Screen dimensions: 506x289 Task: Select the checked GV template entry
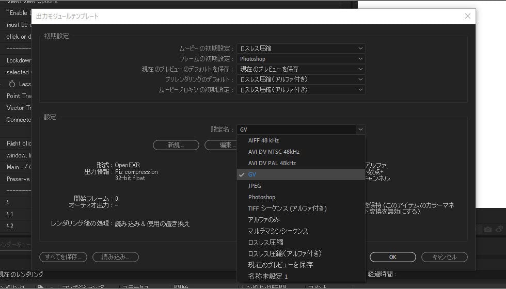(x=301, y=174)
